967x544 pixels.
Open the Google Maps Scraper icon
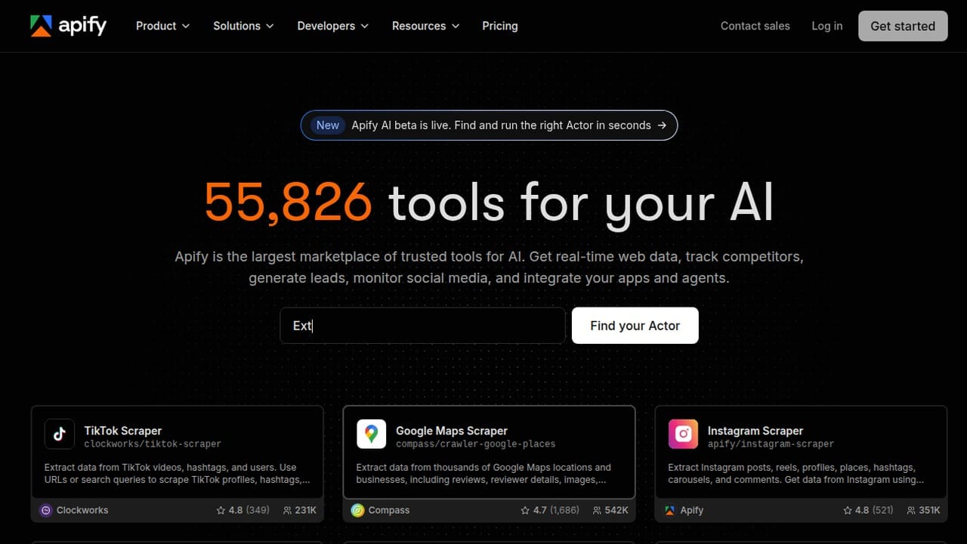coord(371,434)
